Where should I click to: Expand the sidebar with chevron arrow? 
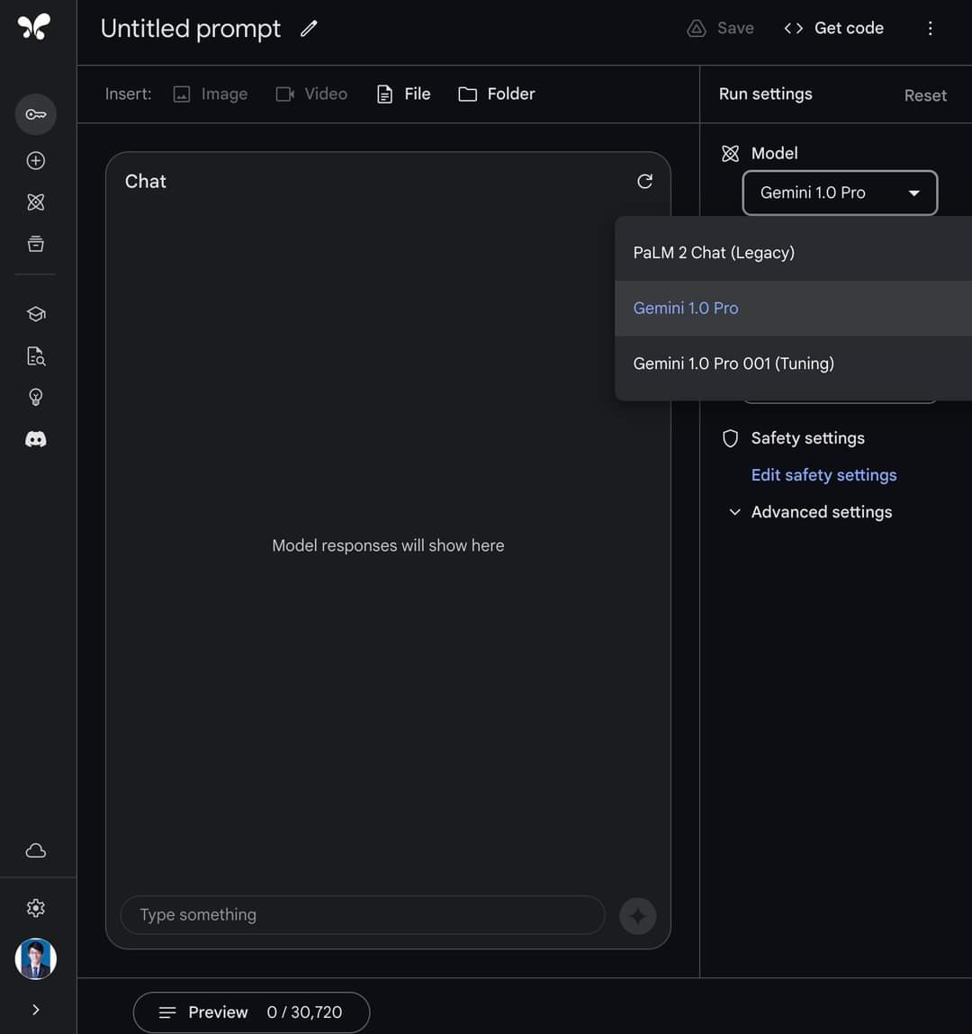(36, 1010)
